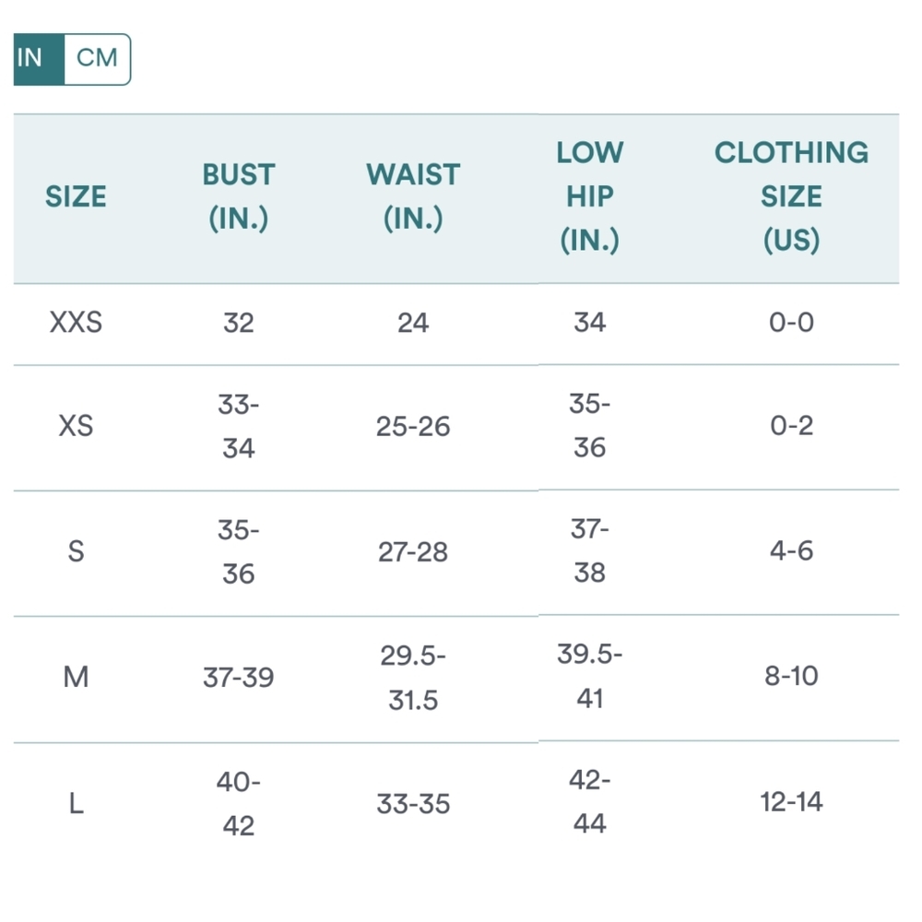922x922 pixels.
Task: Click the 29.5-31.5 waist cell
Action: click(413, 678)
